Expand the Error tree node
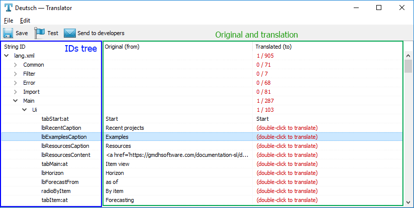Viewport: 414px width, 208px height. tap(16, 83)
